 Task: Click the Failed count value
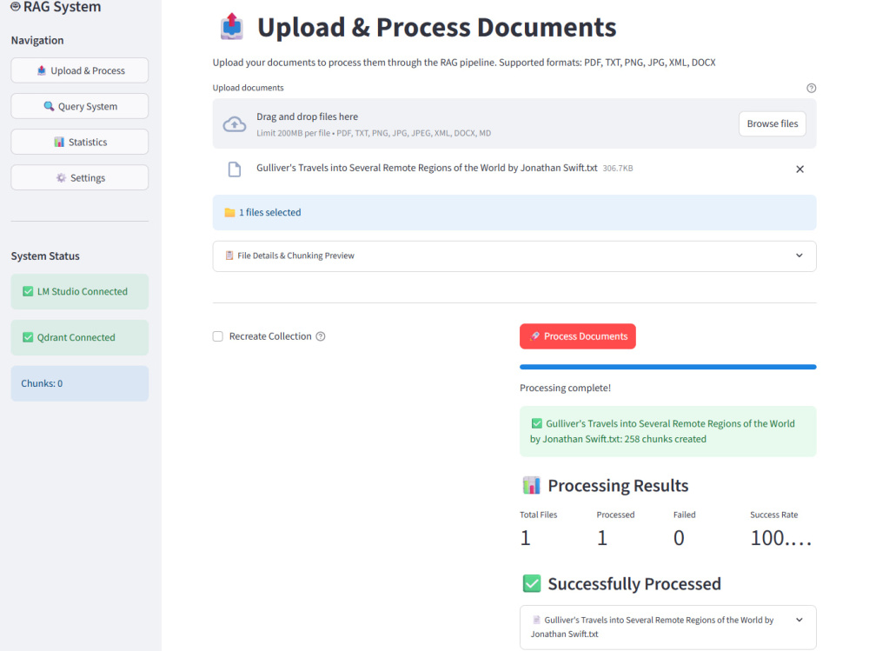click(679, 538)
